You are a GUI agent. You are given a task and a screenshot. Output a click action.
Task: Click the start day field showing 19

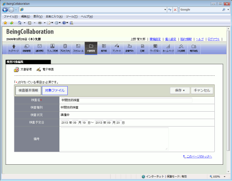tap(84, 123)
